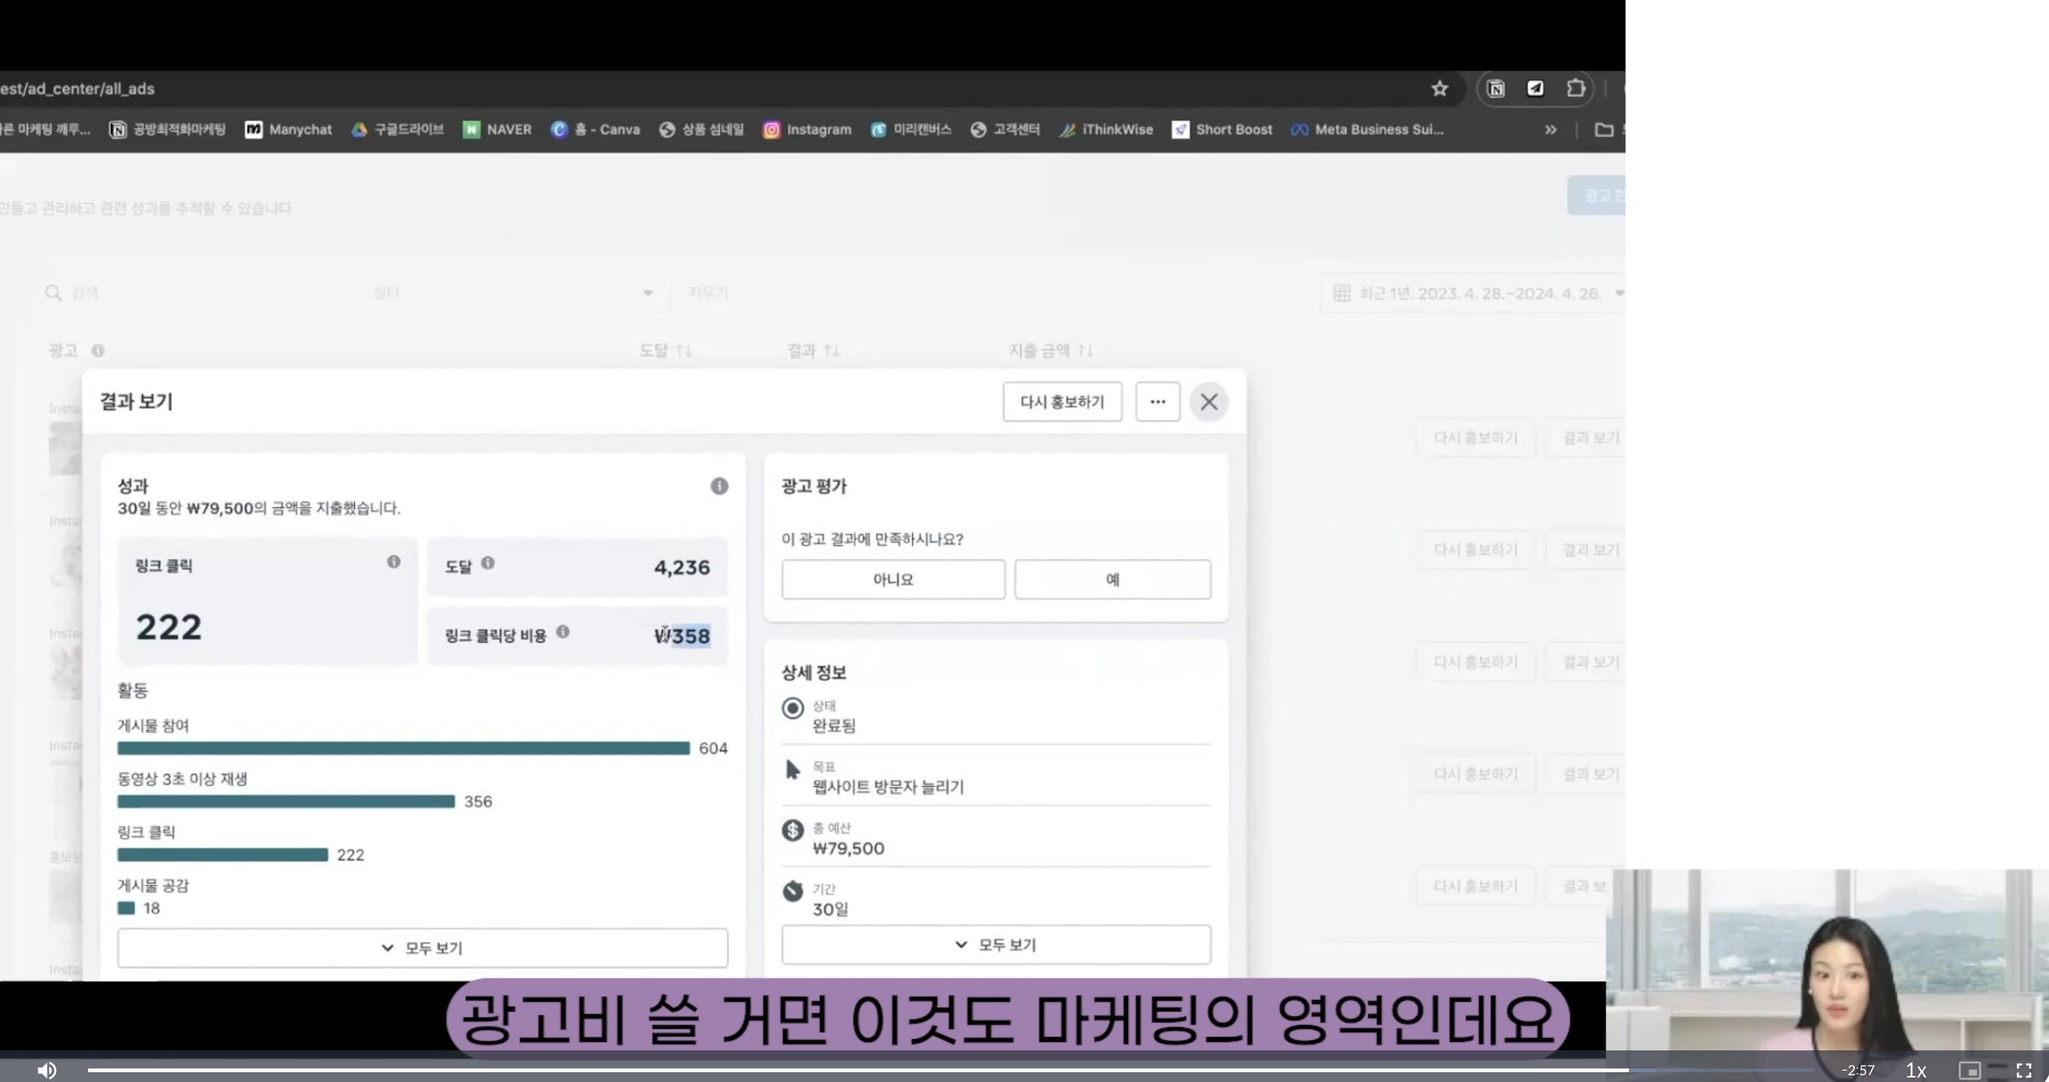Viewport: 2049px width, 1082px height.
Task: Open the iThinkWise bookmark
Action: point(1106,129)
